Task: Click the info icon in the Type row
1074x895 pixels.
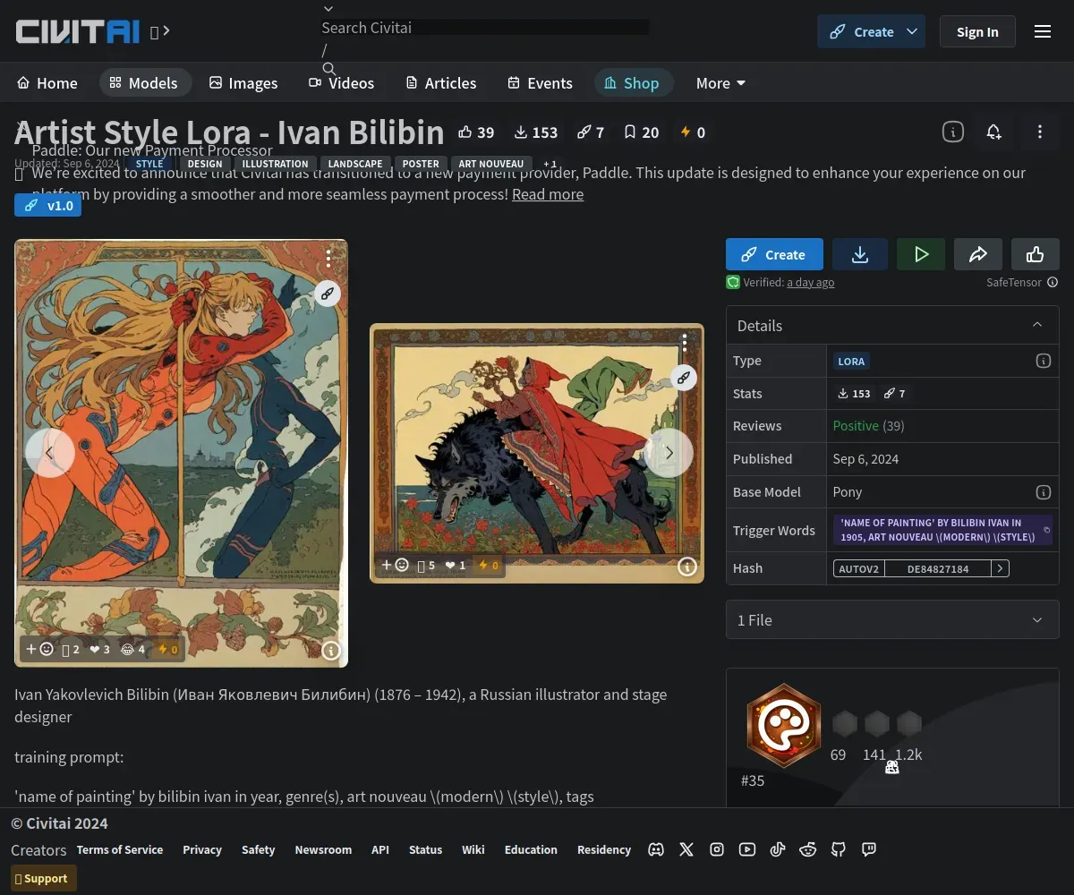Action: click(x=1043, y=361)
